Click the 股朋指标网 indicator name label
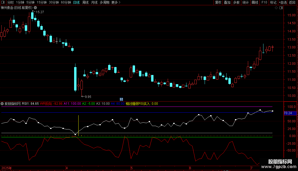This screenshot has height=171, width=298. coord(13,104)
